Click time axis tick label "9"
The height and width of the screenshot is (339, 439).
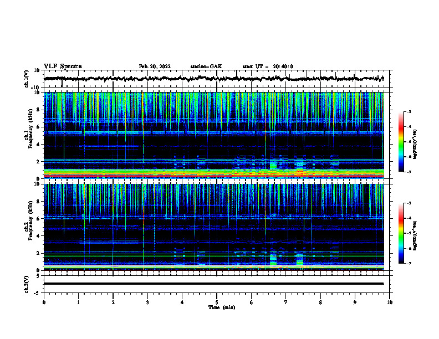click(x=355, y=302)
